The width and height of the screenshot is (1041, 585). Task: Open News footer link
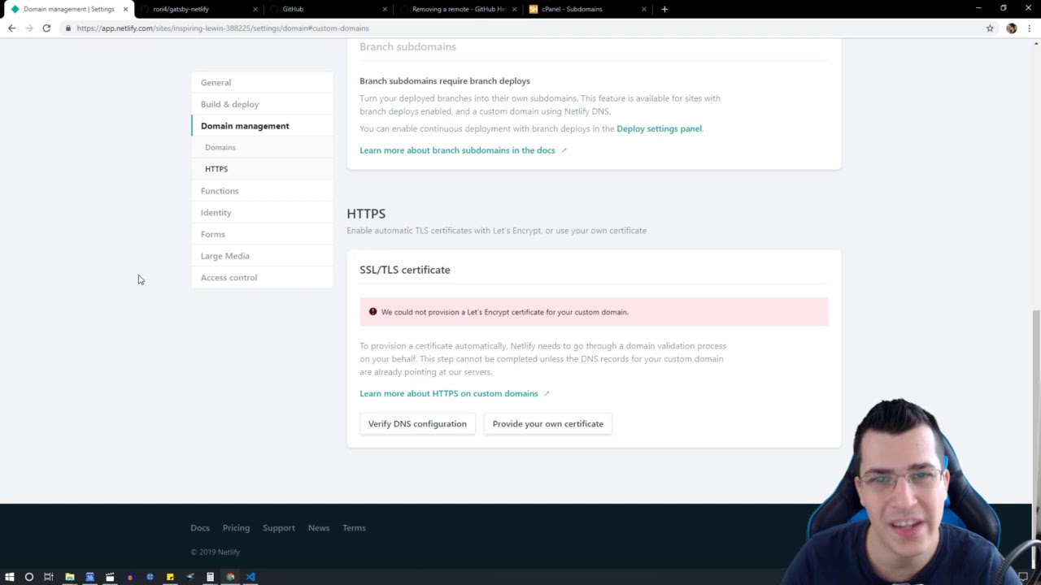point(319,528)
